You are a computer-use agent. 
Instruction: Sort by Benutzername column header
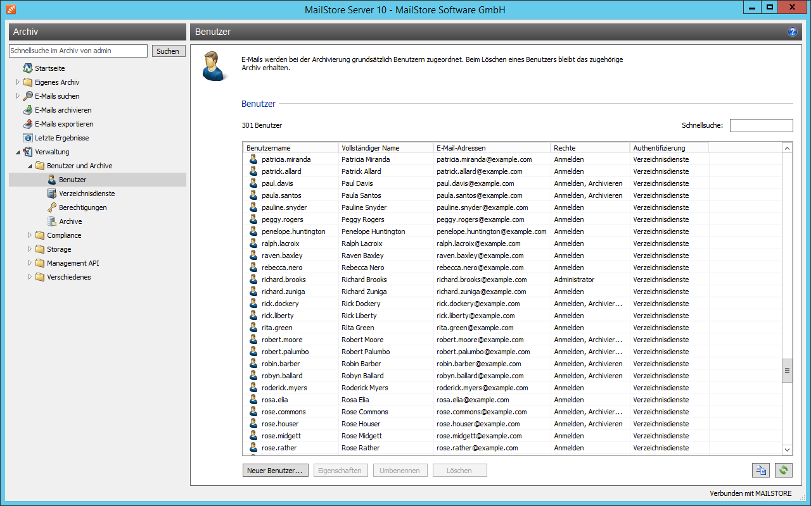click(x=290, y=148)
